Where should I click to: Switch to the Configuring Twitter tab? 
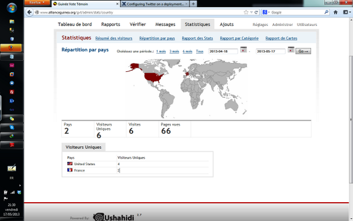click(x=154, y=4)
